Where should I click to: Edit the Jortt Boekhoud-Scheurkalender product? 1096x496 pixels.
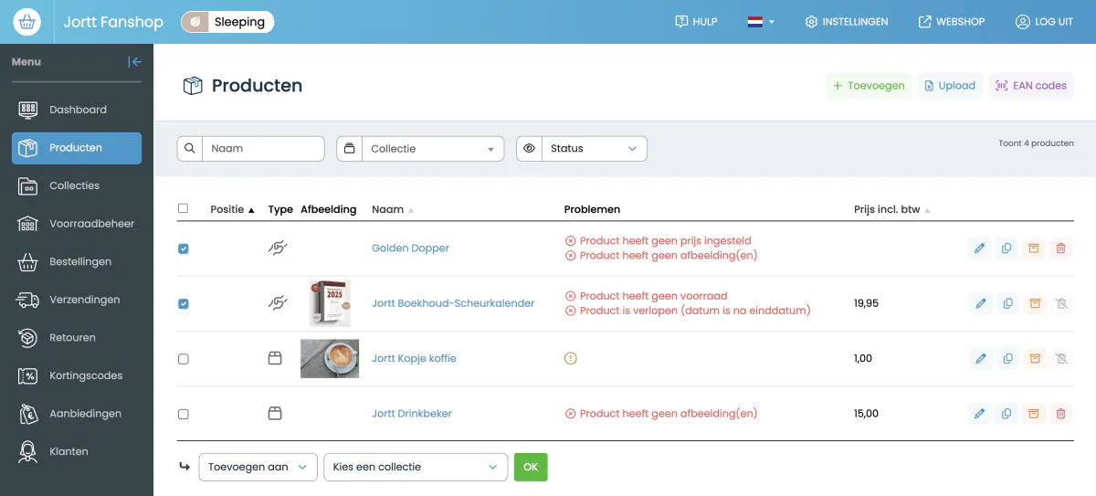click(980, 303)
